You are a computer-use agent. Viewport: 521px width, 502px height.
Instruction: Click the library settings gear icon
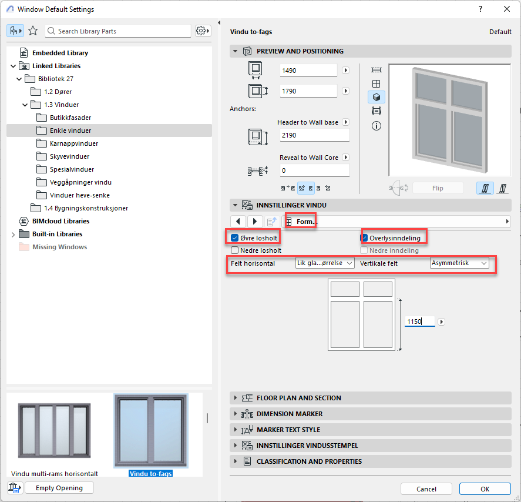tap(202, 31)
